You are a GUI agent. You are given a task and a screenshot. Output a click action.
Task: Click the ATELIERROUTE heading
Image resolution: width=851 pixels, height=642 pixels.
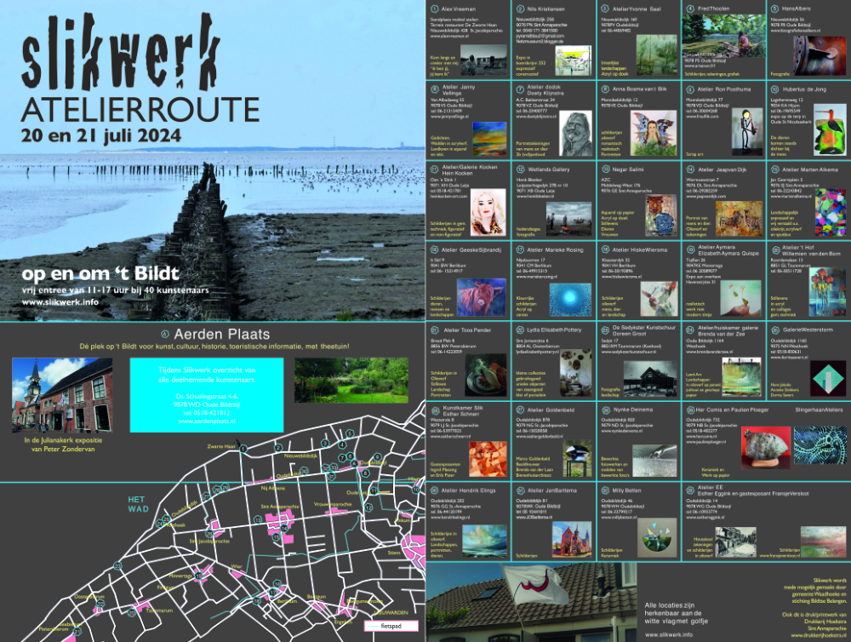[x=140, y=110]
